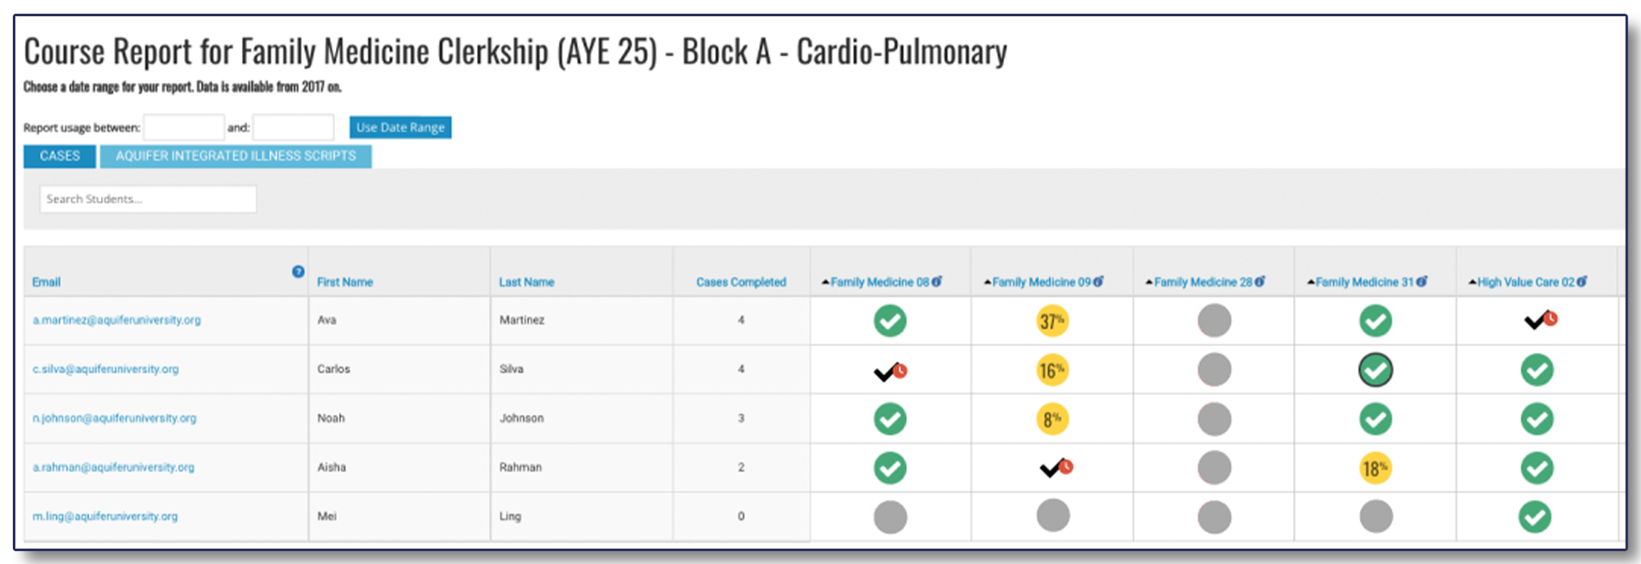Click the 18% progress badge in Family Medicine 31

[1375, 468]
